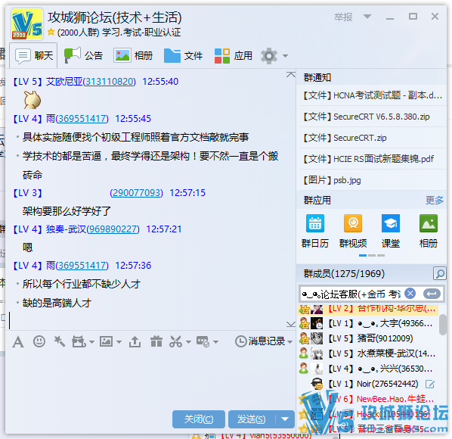Screen dimensions: 452x439
Task: Open the font settings letter A icon
Action: (x=18, y=342)
